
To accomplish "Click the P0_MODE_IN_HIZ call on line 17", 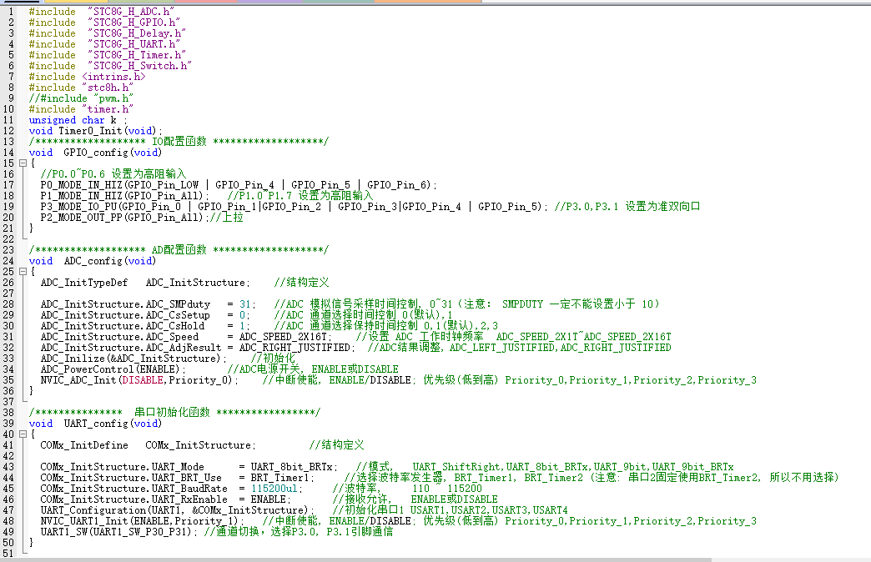I will [239, 185].
